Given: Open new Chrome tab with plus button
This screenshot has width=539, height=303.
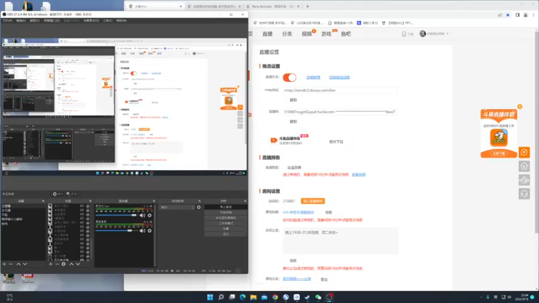Looking at the screenshot, I should coord(308,6).
